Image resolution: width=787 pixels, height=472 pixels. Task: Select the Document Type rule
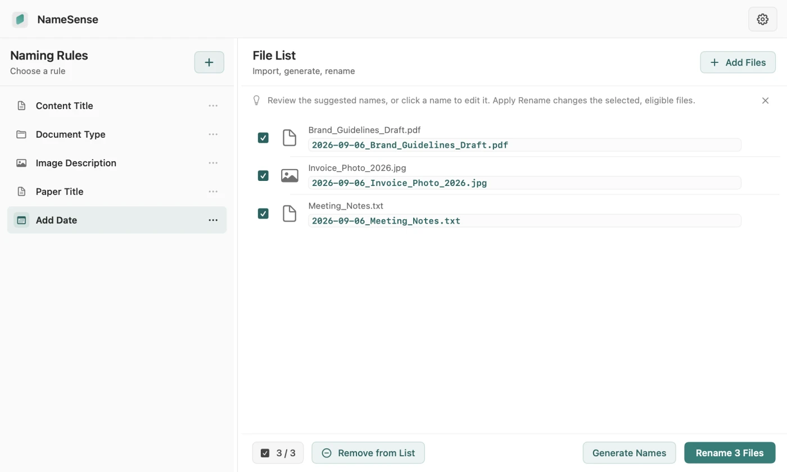pos(117,134)
